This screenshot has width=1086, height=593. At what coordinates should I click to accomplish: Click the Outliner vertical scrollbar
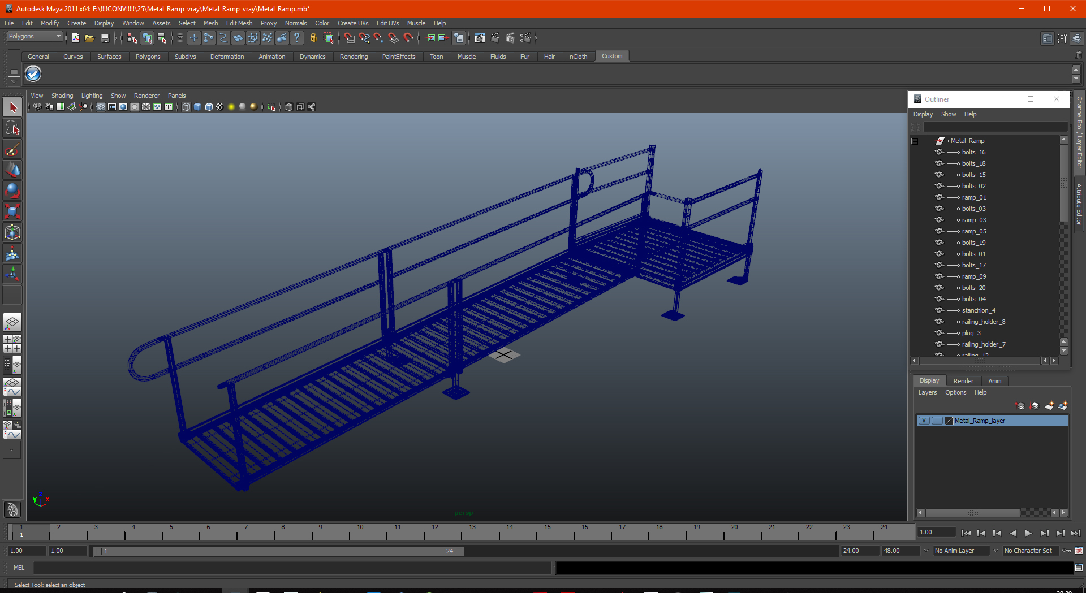point(1063,182)
